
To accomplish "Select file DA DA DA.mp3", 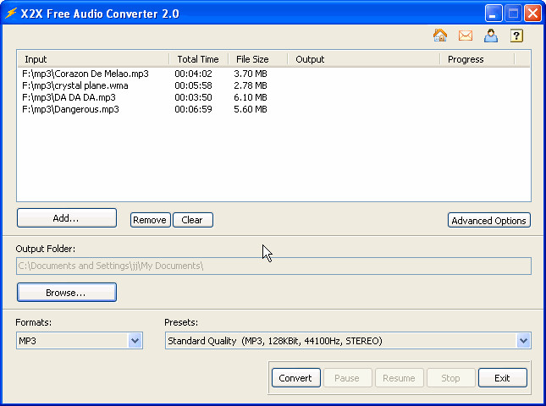I will coord(69,97).
